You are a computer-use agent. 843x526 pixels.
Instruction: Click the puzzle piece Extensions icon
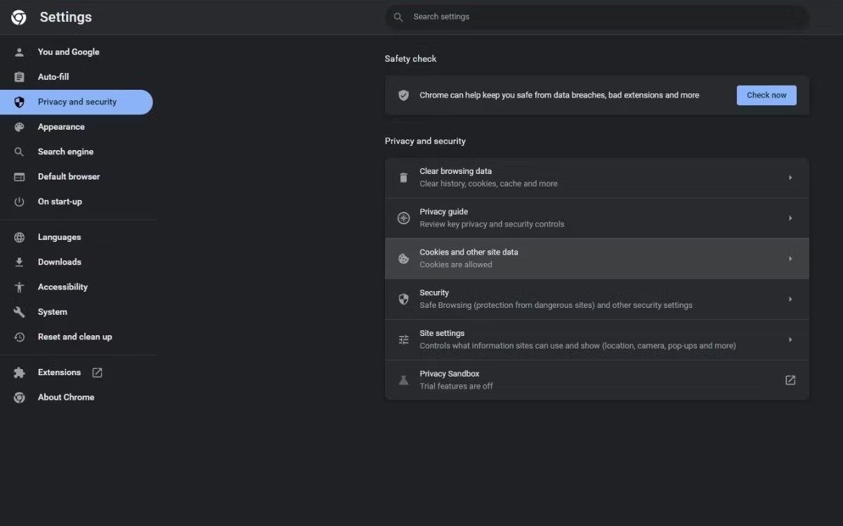pyautogui.click(x=20, y=372)
